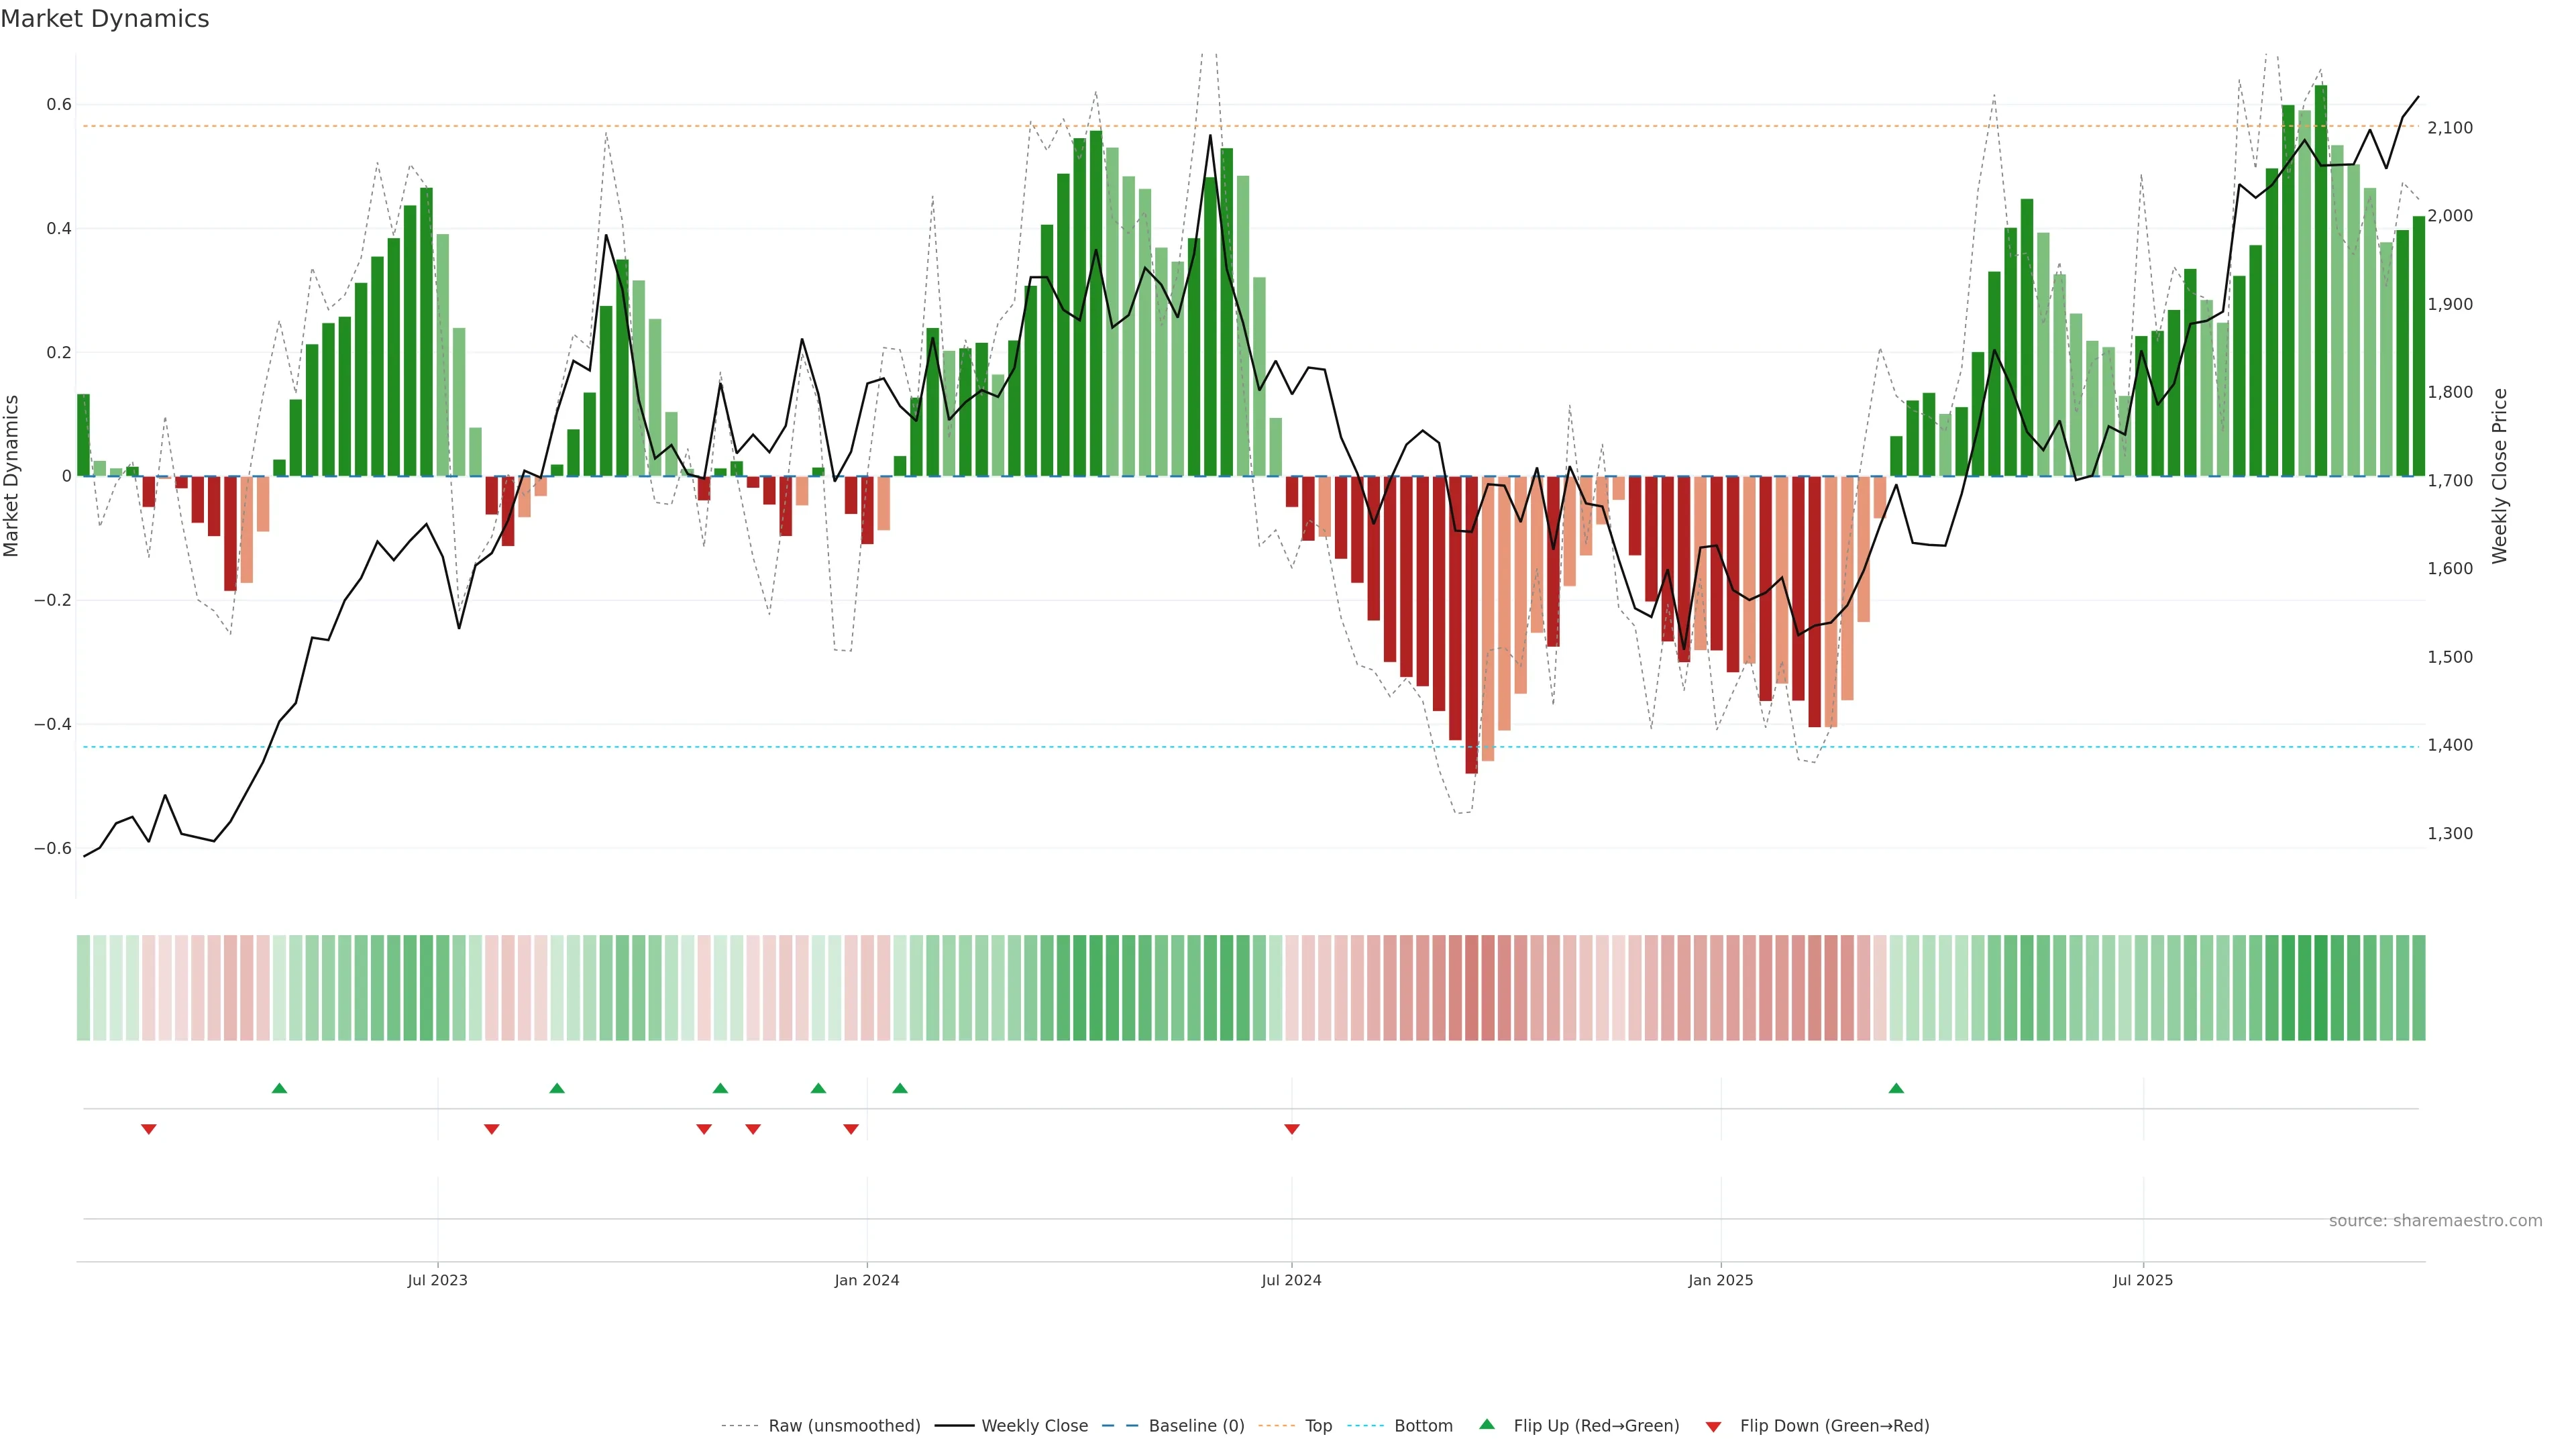Viewport: 2576px width, 1449px height.
Task: Click the Weekly Close Price axis title
Action: pos(2500,476)
